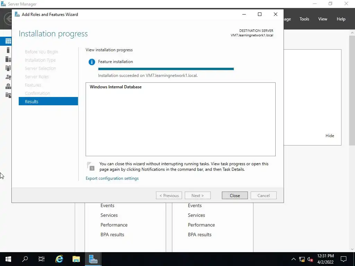This screenshot has width=355, height=266.
Task: Open BPA results in the left server tile
Action: coord(112,234)
